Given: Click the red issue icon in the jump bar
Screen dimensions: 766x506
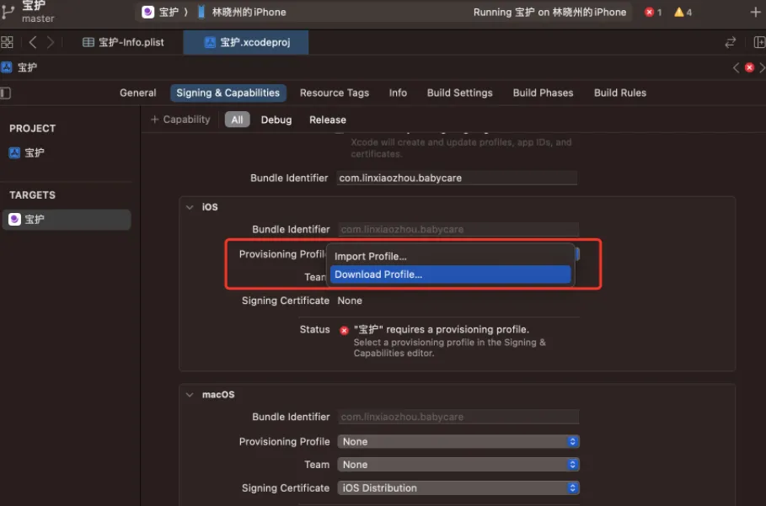Looking at the screenshot, I should coord(749,68).
